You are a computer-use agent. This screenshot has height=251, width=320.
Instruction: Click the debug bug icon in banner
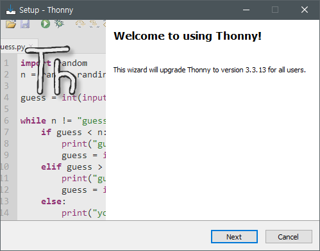click(59, 24)
